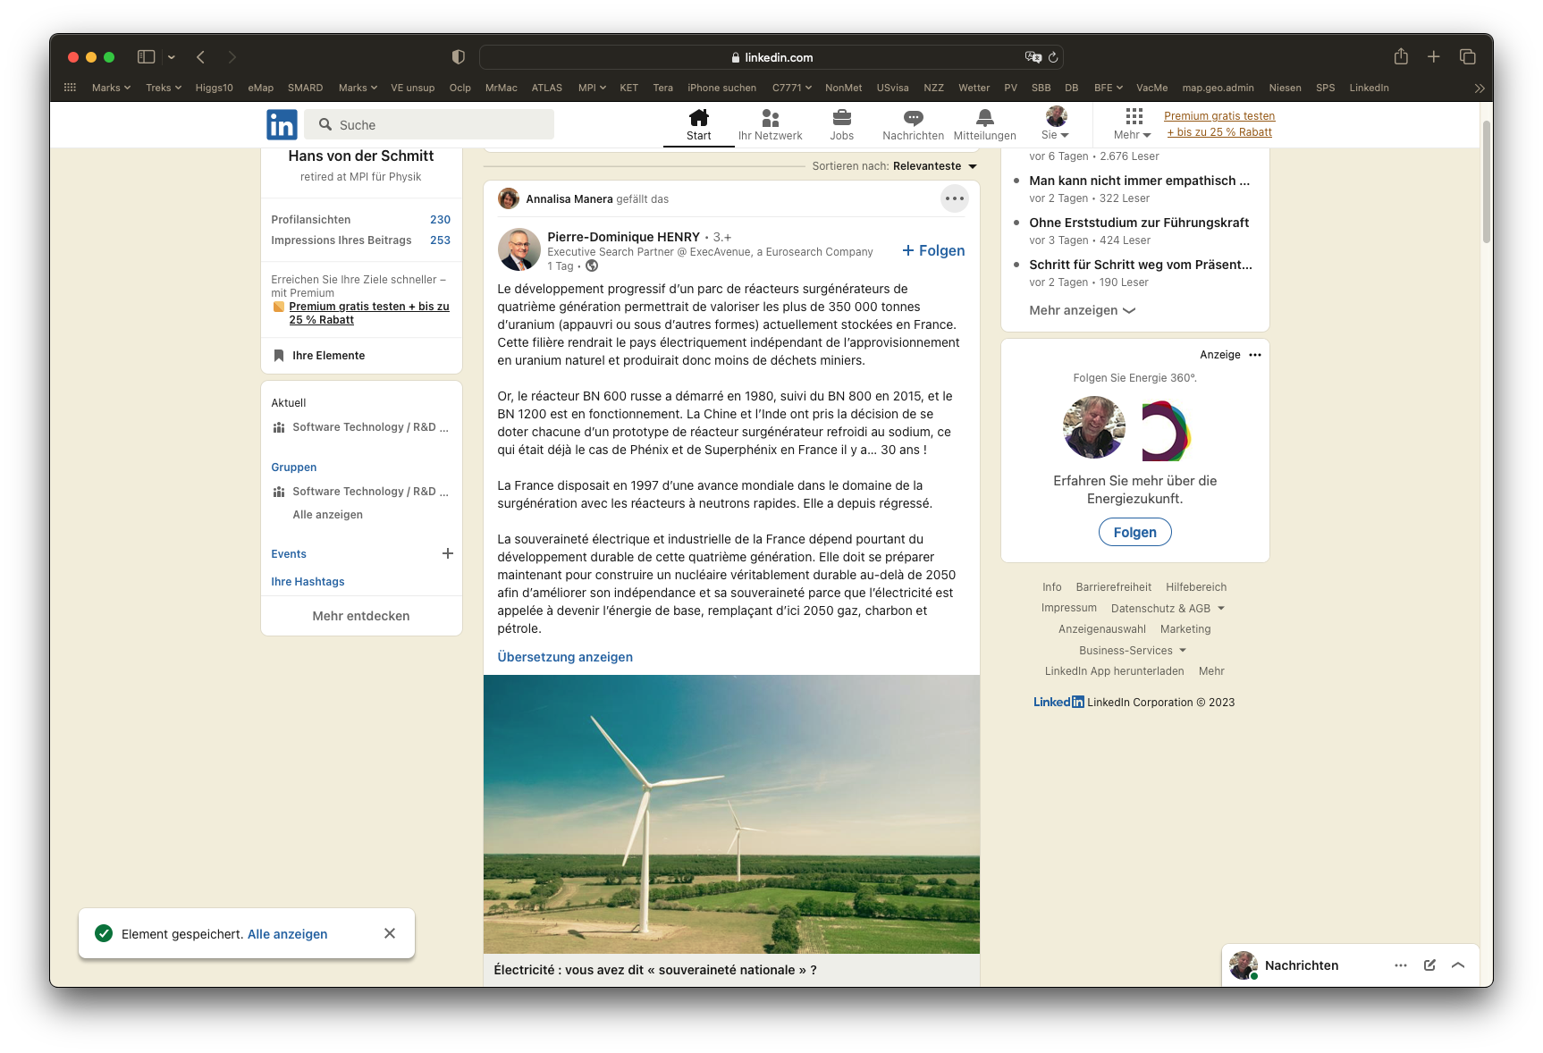Open article 'Man kann nicht immer empathisch'
Viewport: 1543px width, 1053px height.
(x=1140, y=181)
